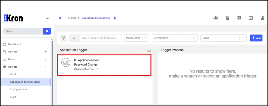Image resolution: width=268 pixels, height=106 pixels.
Task: Click the sidebar vertical scrollbar
Action: tap(52, 73)
